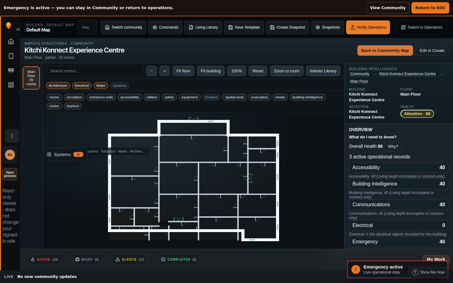Click the 100% zoom button
The image size is (453, 283).
point(237,71)
